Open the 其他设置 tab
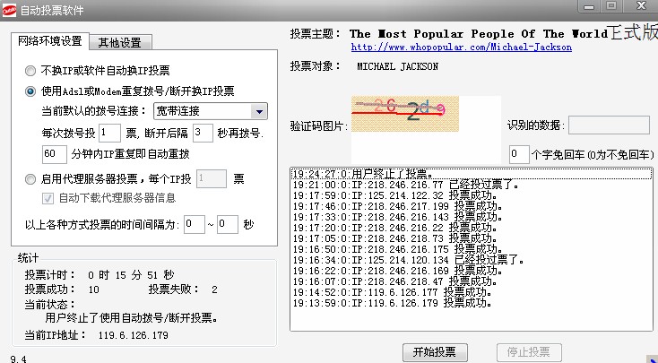Image resolution: width=658 pixels, height=363 pixels. (x=125, y=42)
